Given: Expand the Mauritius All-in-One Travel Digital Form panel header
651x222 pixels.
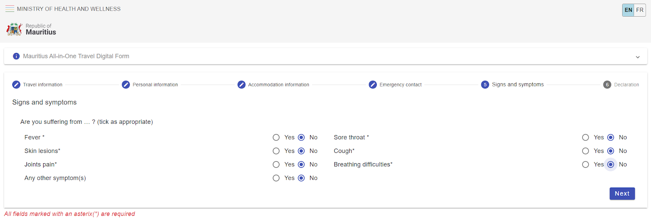Looking at the screenshot, I should [x=325, y=56].
